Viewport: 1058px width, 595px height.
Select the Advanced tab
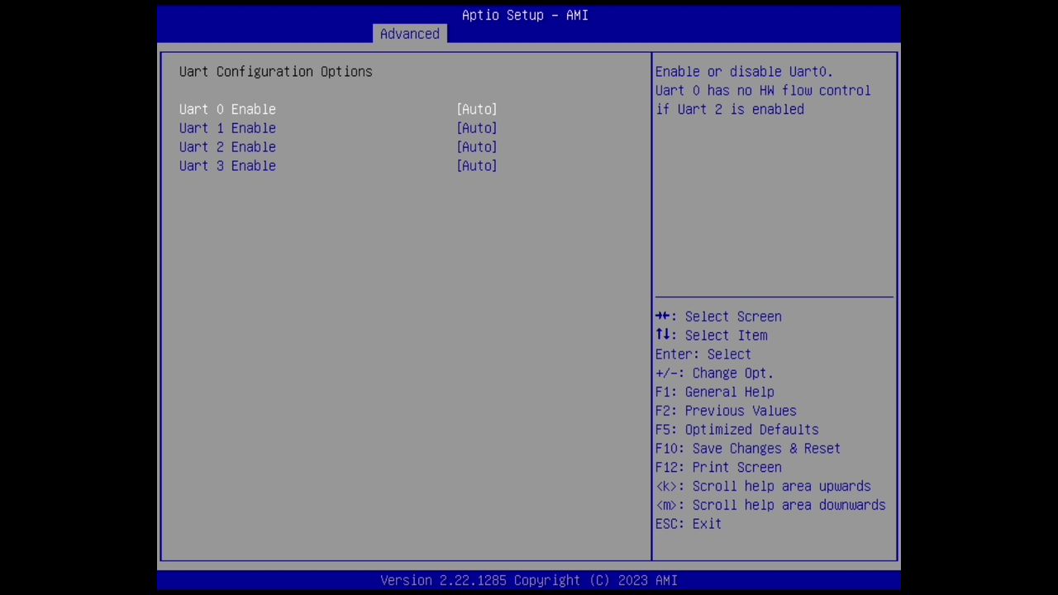click(x=410, y=34)
